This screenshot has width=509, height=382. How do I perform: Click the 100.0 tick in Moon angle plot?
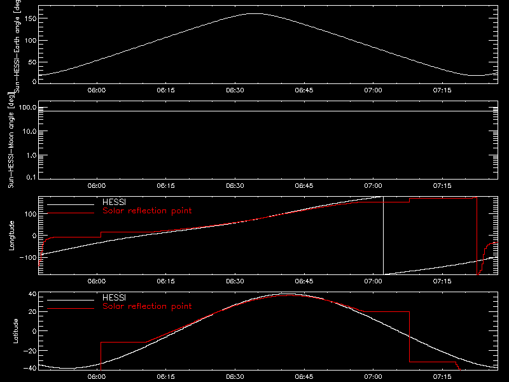pos(28,107)
